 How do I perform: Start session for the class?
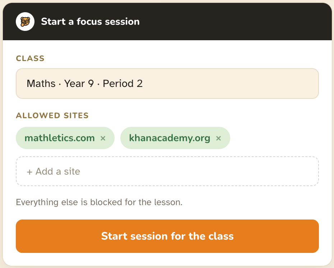(167, 236)
